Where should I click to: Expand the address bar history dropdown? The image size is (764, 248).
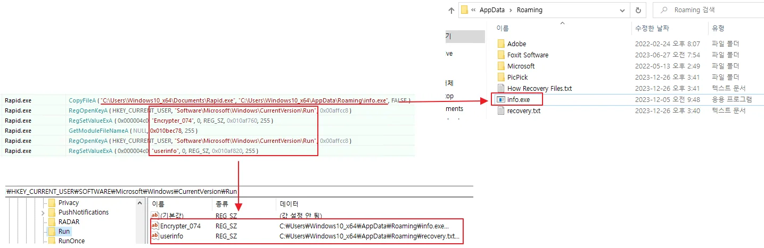623,10
